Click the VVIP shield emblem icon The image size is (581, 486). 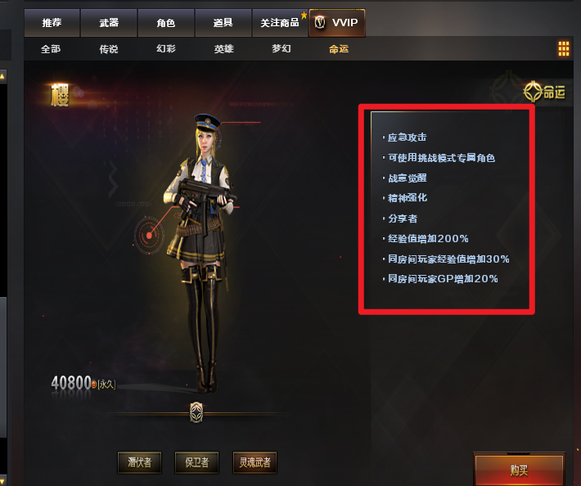pos(320,23)
